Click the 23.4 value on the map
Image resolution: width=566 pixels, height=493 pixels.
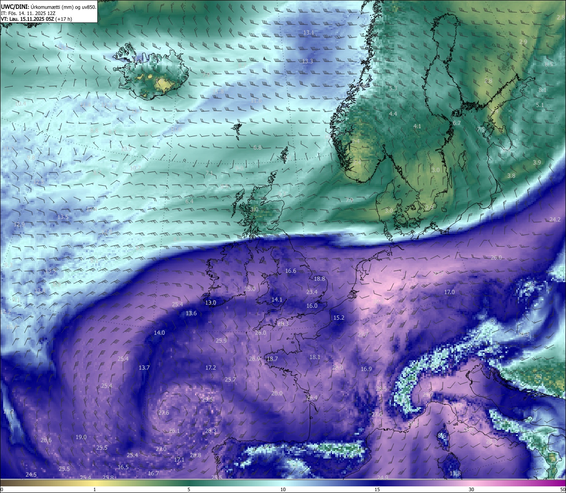click(312, 292)
